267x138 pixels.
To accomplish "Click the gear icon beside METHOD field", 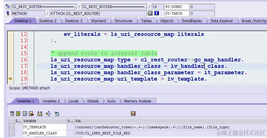I will point(8,13).
